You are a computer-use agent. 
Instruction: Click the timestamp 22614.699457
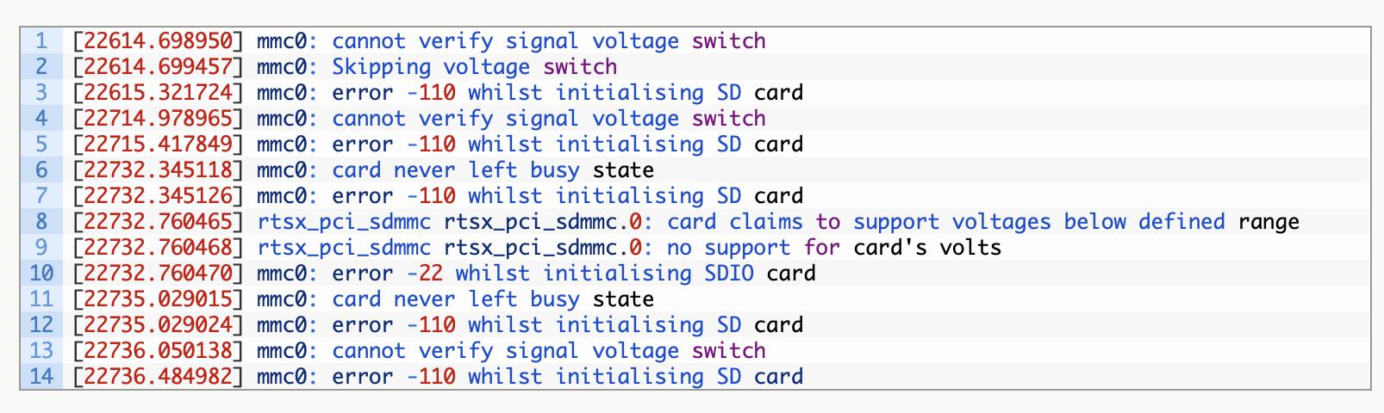tap(159, 67)
